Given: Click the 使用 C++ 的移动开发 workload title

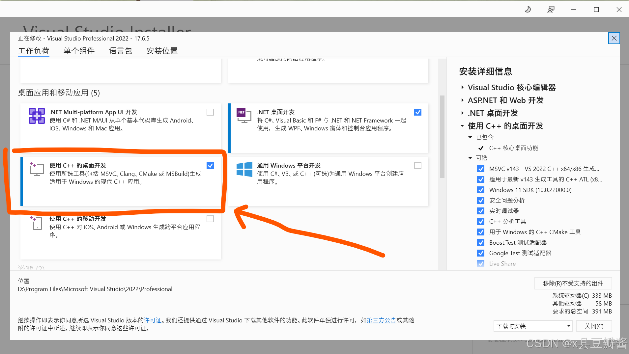Looking at the screenshot, I should tap(78, 219).
